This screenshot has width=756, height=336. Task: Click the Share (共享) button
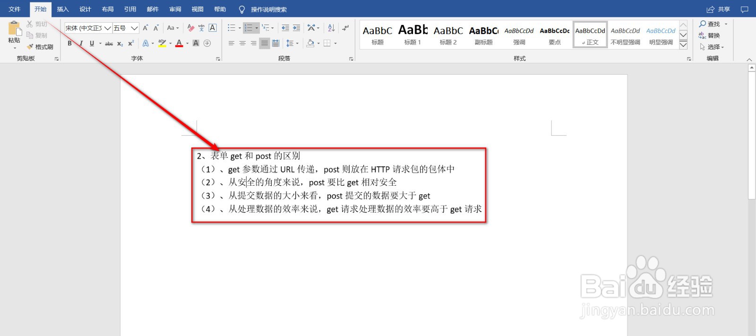[718, 9]
